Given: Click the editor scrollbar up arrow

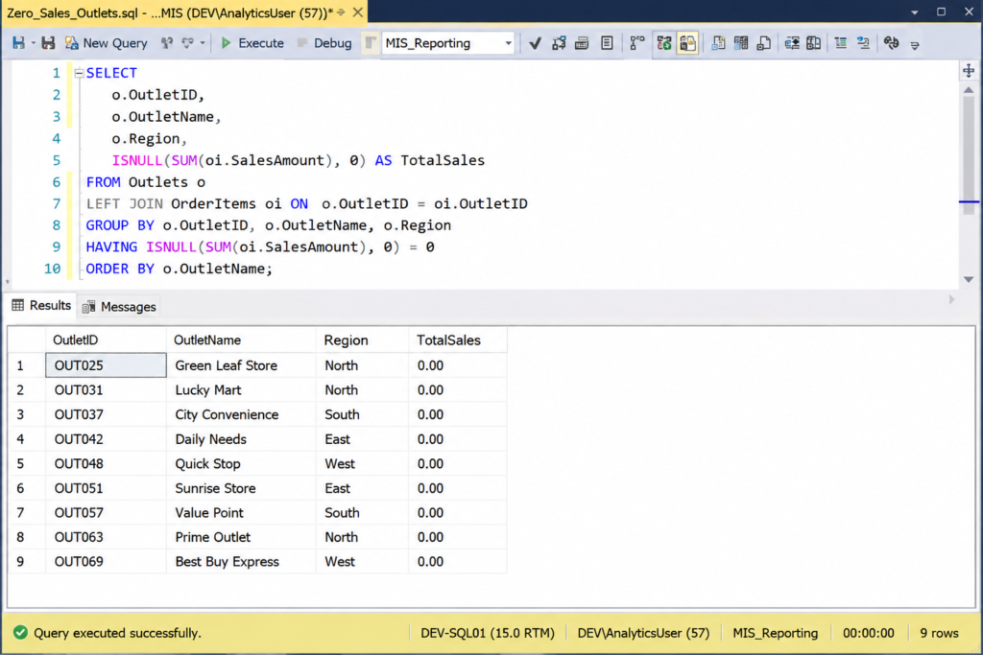Looking at the screenshot, I should coord(969,91).
